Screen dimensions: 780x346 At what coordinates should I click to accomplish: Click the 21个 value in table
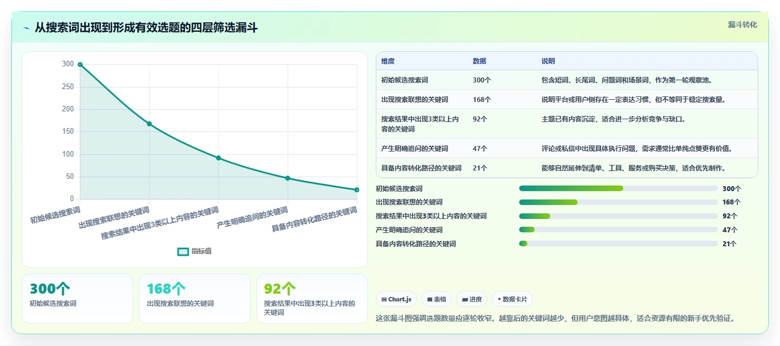[480, 168]
